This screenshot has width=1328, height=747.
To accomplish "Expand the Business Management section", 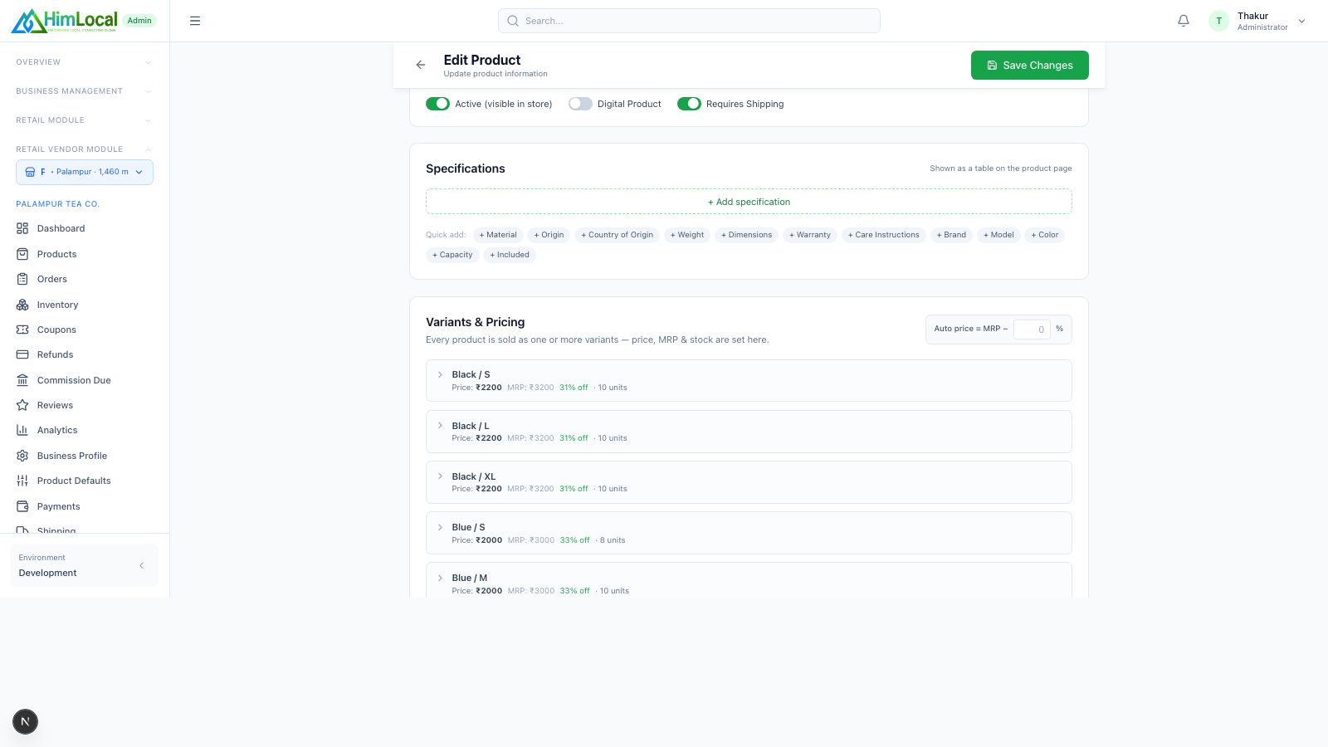I will (85, 91).
